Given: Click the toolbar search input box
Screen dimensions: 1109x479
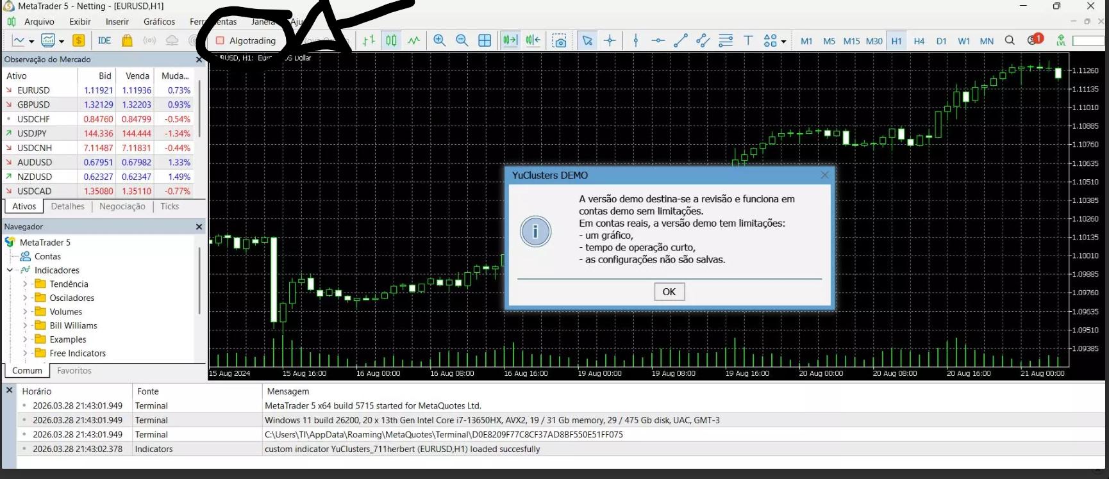Looking at the screenshot, I should pos(1088,40).
